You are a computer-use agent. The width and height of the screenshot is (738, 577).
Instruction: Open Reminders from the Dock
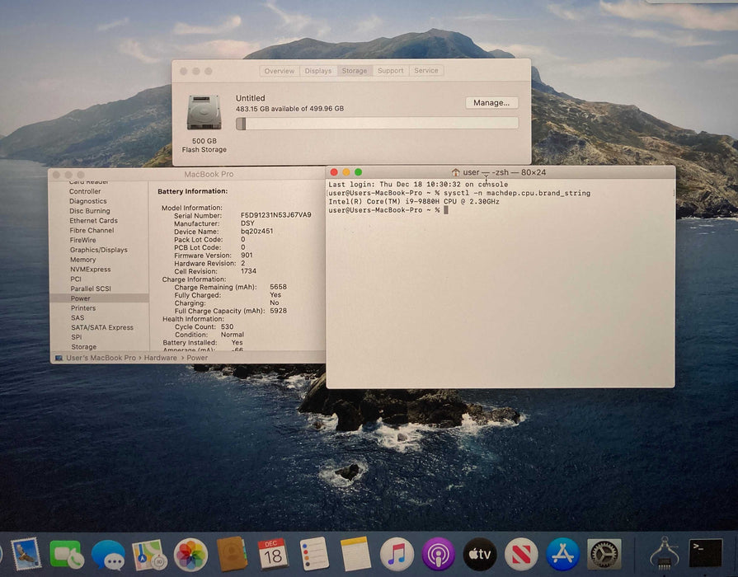(x=314, y=554)
